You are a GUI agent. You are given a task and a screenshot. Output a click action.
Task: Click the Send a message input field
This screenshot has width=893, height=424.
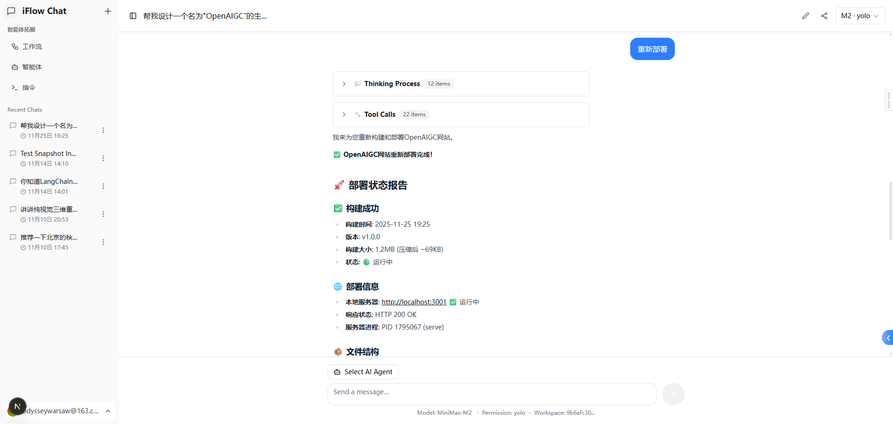coord(492,394)
